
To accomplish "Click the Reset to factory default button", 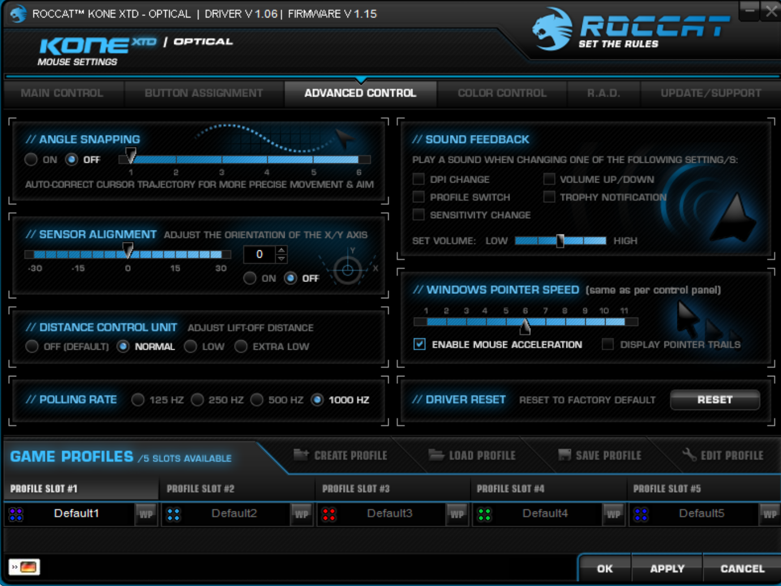I will (x=715, y=400).
